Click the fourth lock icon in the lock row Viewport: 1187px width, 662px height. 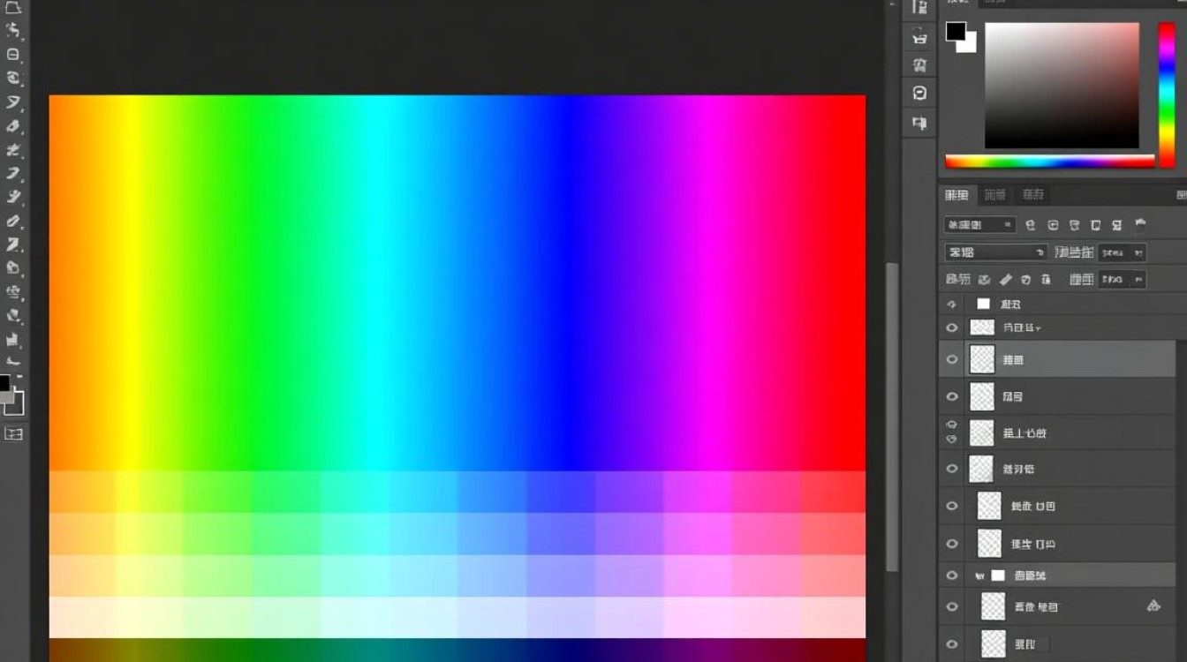1047,280
